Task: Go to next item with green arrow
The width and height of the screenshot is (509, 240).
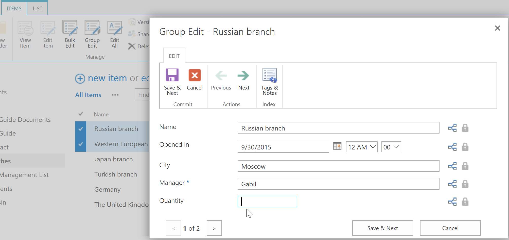Action: click(x=243, y=75)
